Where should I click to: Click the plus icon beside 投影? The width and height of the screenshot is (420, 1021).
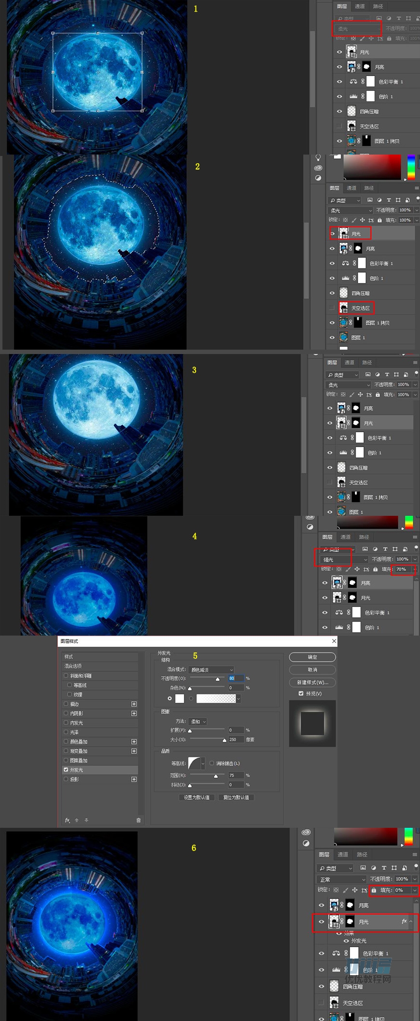(134, 780)
